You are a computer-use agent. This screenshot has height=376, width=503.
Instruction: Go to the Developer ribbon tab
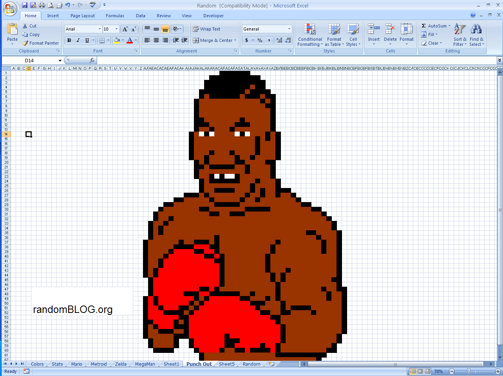214,16
